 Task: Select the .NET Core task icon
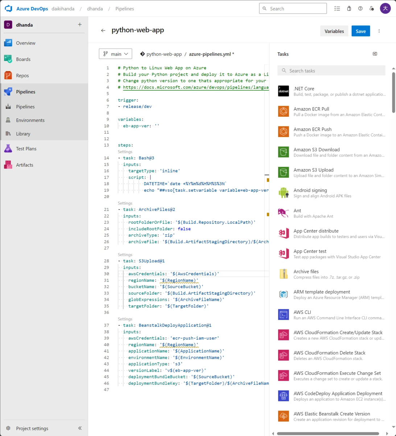point(283,91)
